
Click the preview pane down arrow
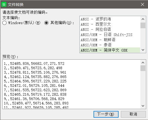[143, 106]
